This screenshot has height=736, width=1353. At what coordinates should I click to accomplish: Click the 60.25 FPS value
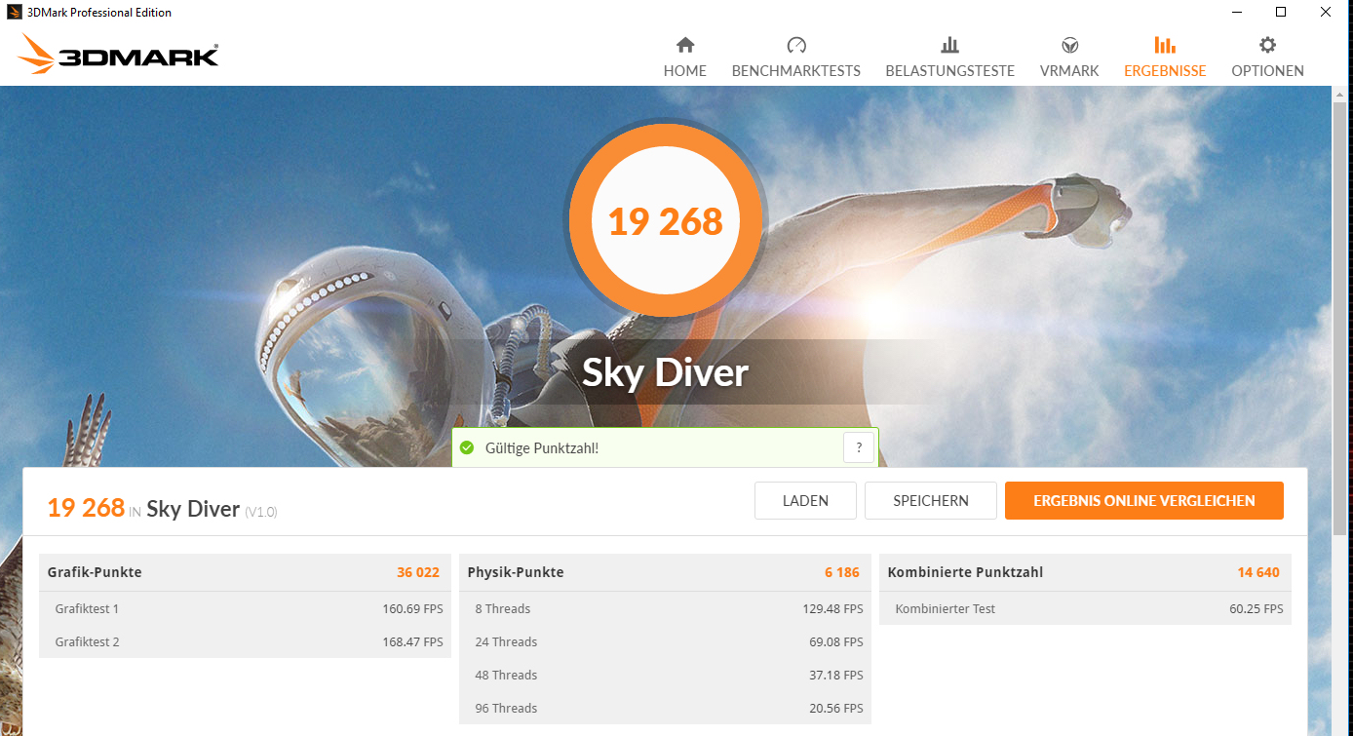(1256, 609)
